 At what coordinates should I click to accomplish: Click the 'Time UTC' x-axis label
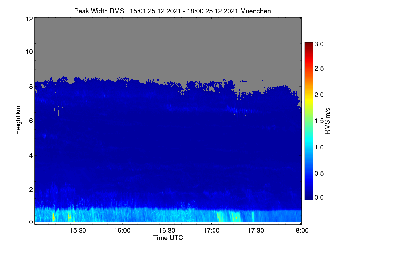point(168,237)
